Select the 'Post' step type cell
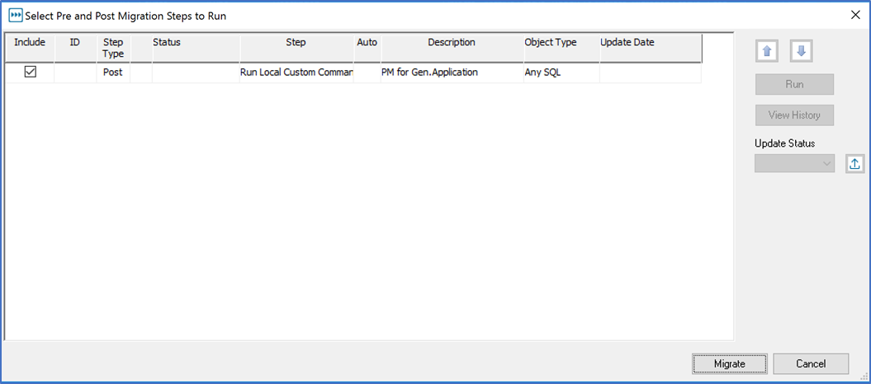 click(x=113, y=72)
